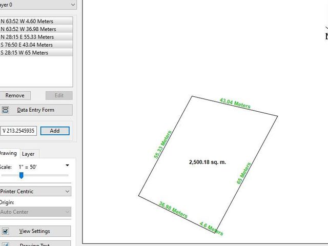328x246 pixels.
Task: Focus the call entry input field
Action: (18, 131)
